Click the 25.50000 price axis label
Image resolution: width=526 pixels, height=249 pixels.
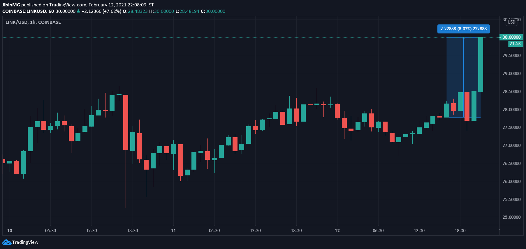coord(511,200)
